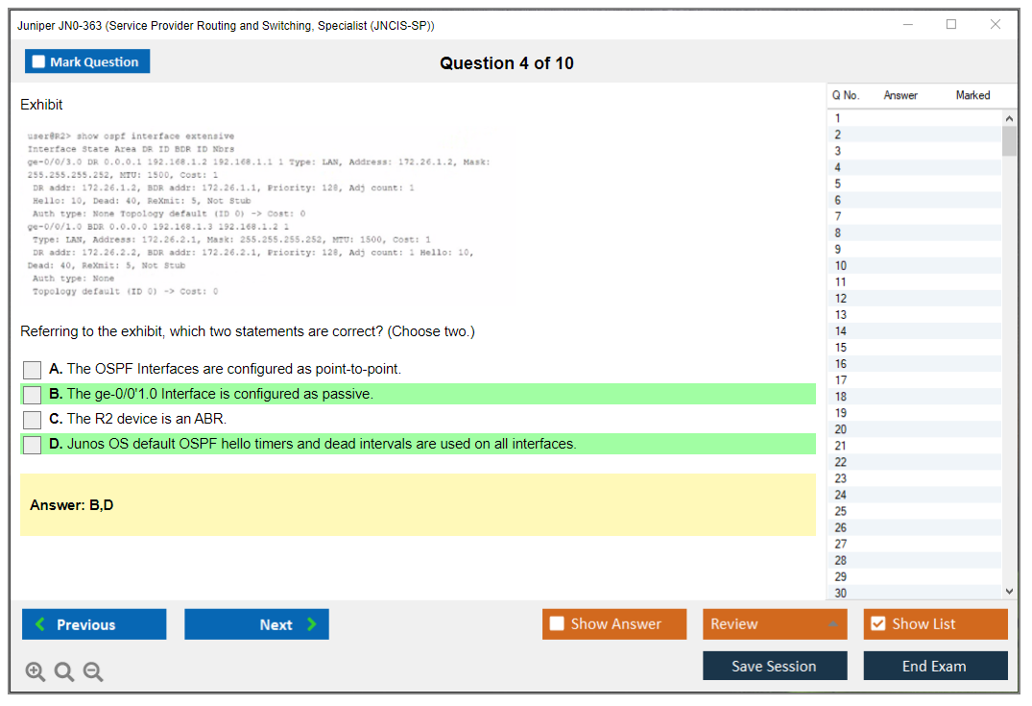
Task: Maximize the exam window
Action: pos(951,25)
